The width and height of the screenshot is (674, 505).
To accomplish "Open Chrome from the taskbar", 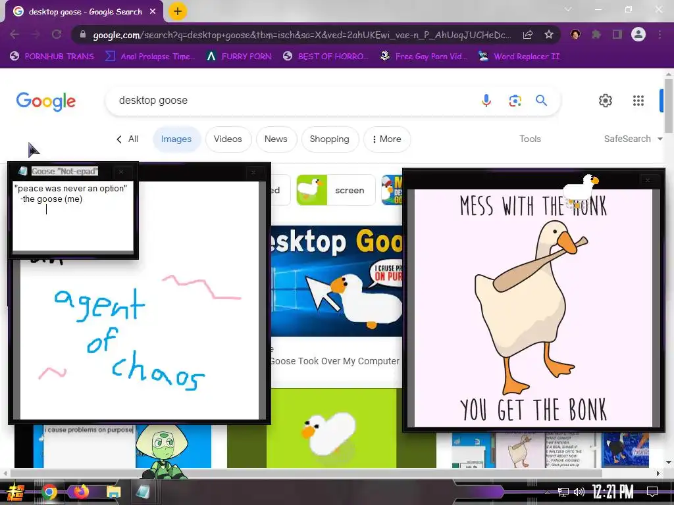I will pos(49,492).
